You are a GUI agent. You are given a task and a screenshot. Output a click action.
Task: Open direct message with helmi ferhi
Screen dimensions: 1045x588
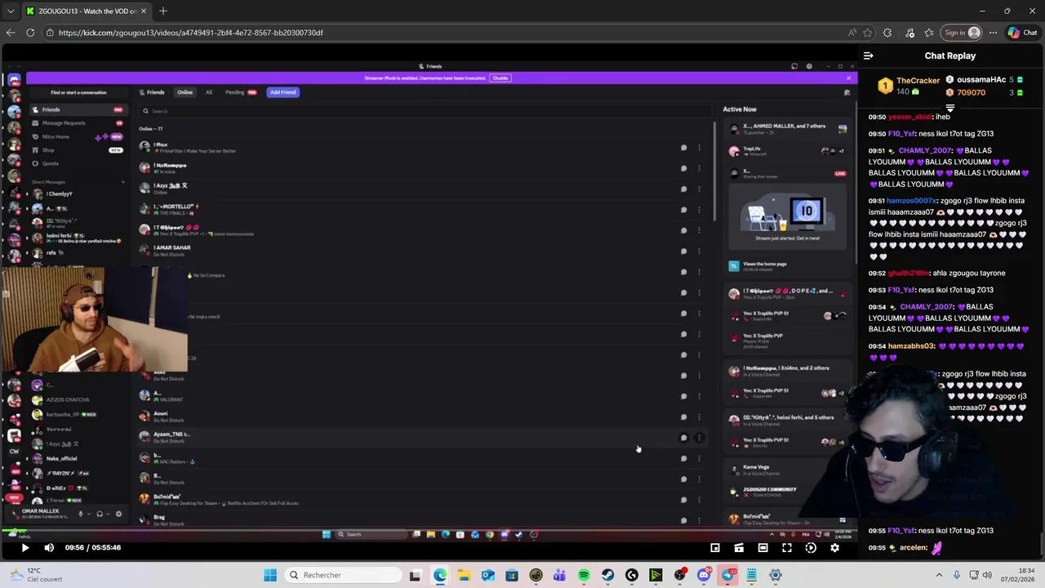77,238
